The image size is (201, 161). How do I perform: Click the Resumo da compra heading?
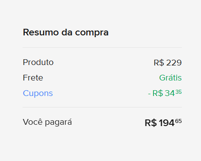[x=66, y=32]
